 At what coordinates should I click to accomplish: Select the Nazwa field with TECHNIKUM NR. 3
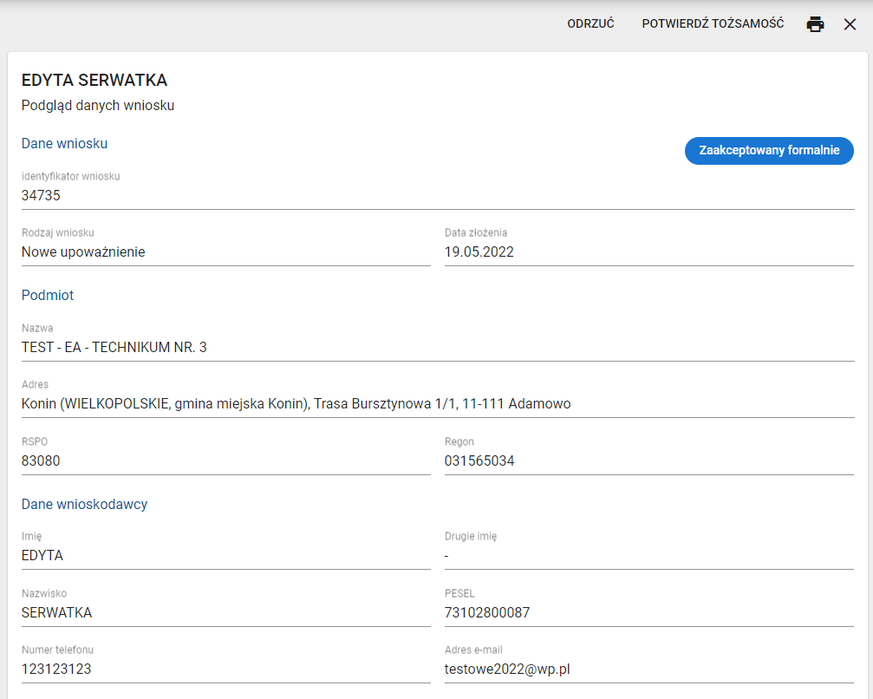pyautogui.click(x=437, y=348)
